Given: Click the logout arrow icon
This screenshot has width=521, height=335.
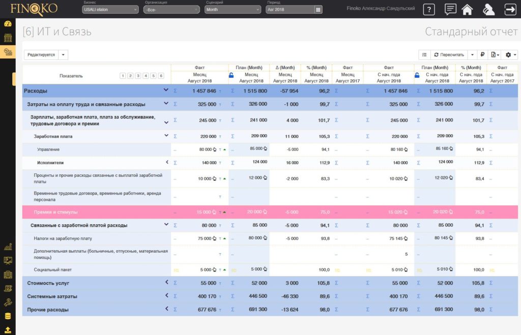Looking at the screenshot, I should (509, 10).
